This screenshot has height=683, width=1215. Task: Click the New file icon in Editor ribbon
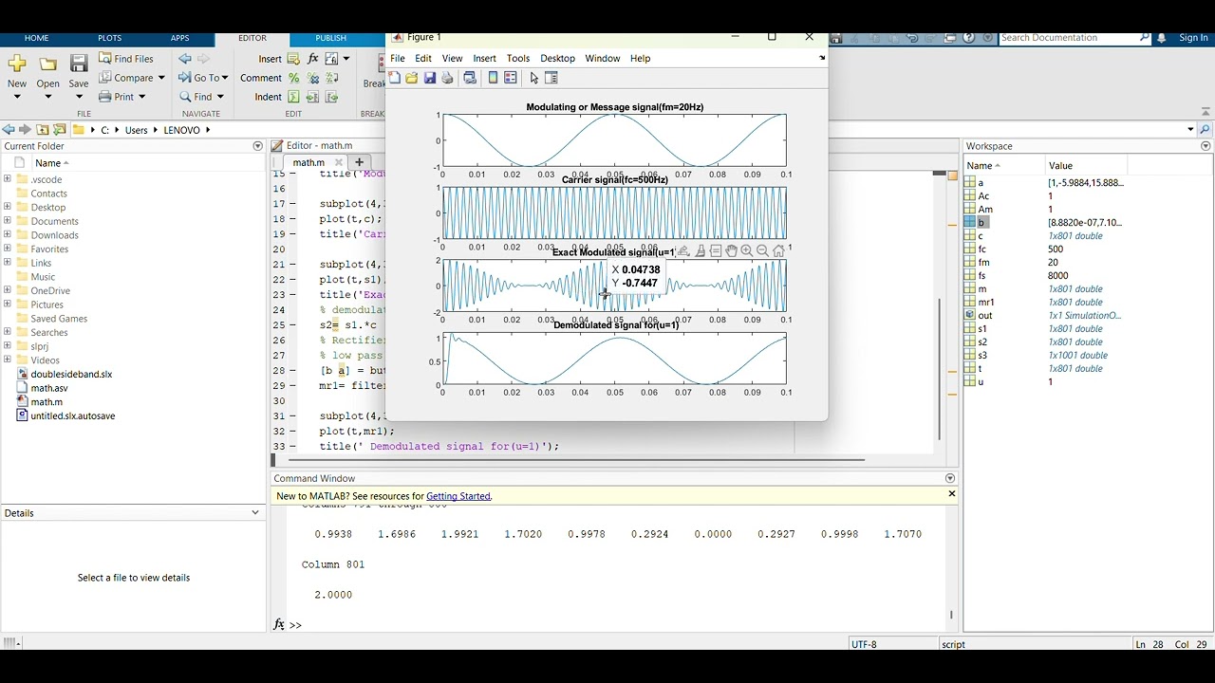coord(17,64)
